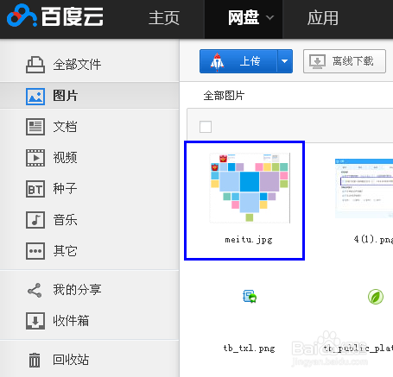This screenshot has width=393, height=377.
Task: Tick the select-all checkbox above images
Action: click(206, 127)
